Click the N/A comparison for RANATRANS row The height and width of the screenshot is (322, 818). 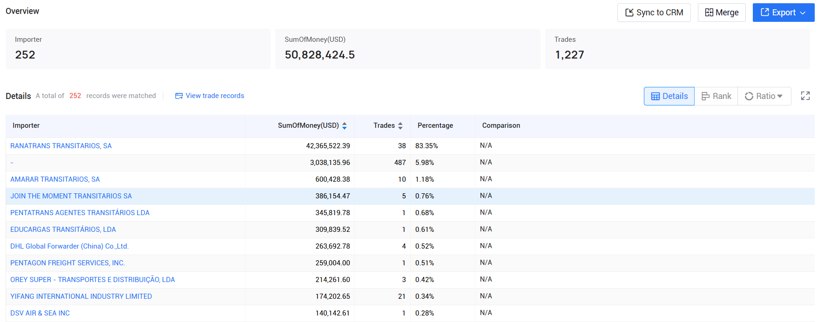click(486, 145)
